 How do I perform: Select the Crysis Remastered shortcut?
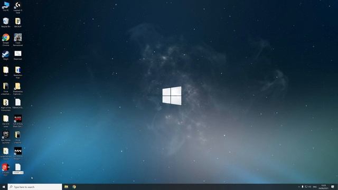coord(18,40)
